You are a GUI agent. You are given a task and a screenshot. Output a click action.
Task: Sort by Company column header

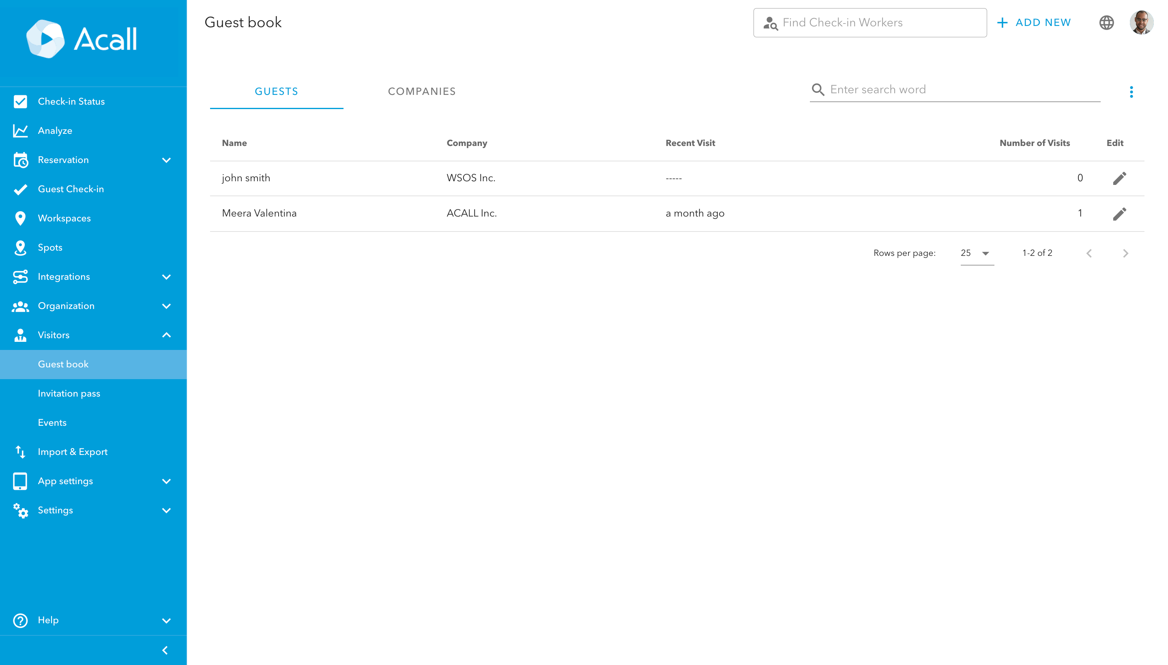coord(466,143)
